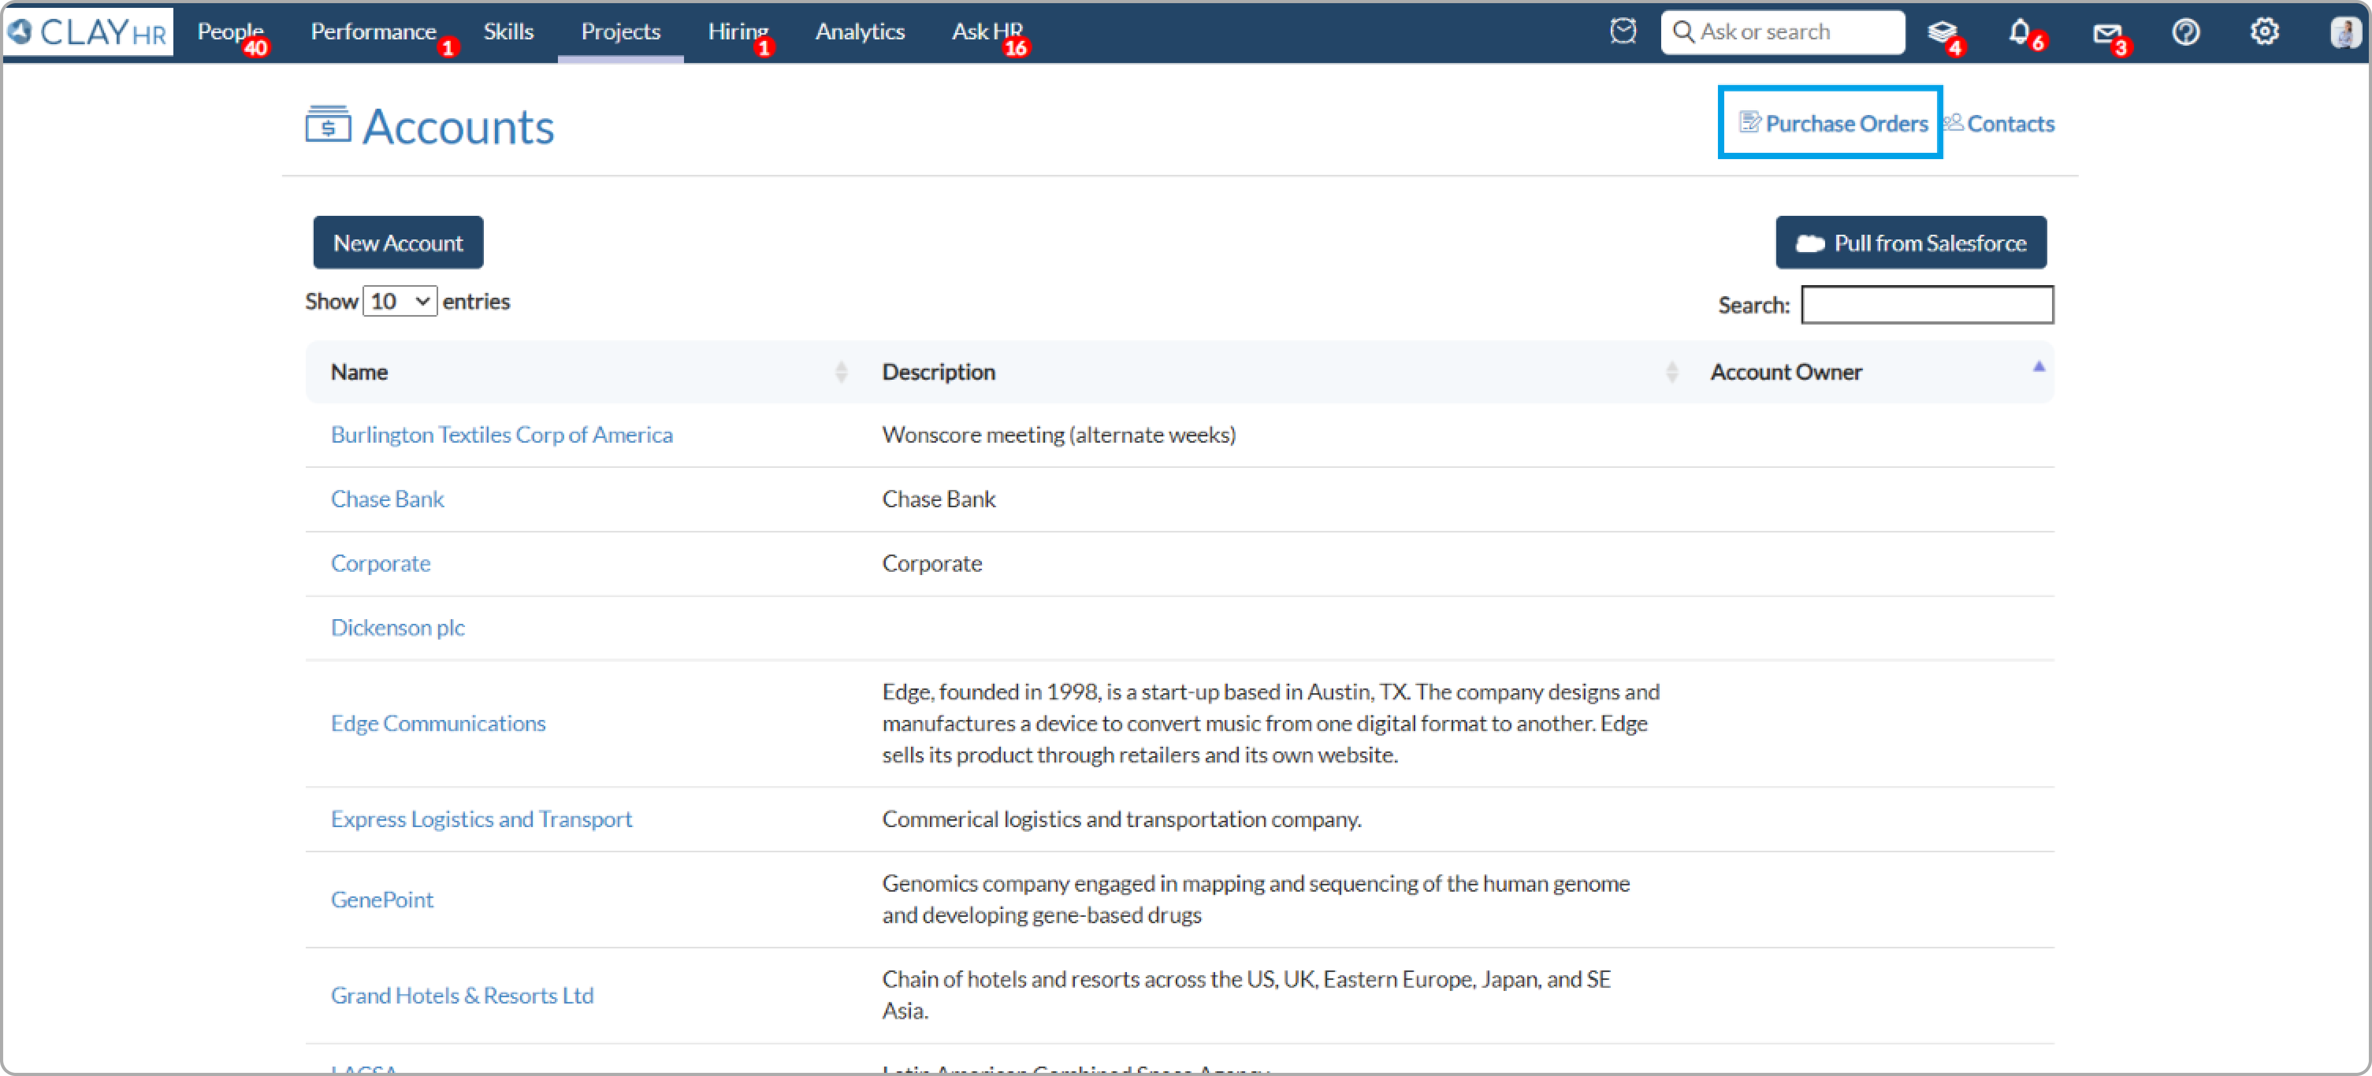
Task: Click 'Wonscore meeting (alternate weeks)' description
Action: (x=1059, y=434)
